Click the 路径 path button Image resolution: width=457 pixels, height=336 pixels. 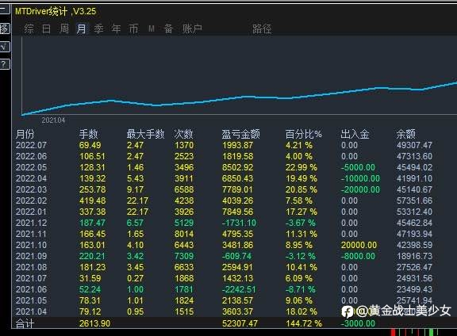coord(262,29)
